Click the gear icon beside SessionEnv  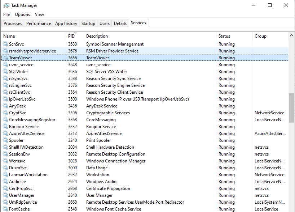[x=5, y=154]
